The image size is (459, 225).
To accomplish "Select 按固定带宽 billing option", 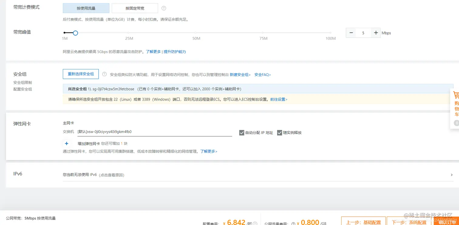I will point(134,8).
